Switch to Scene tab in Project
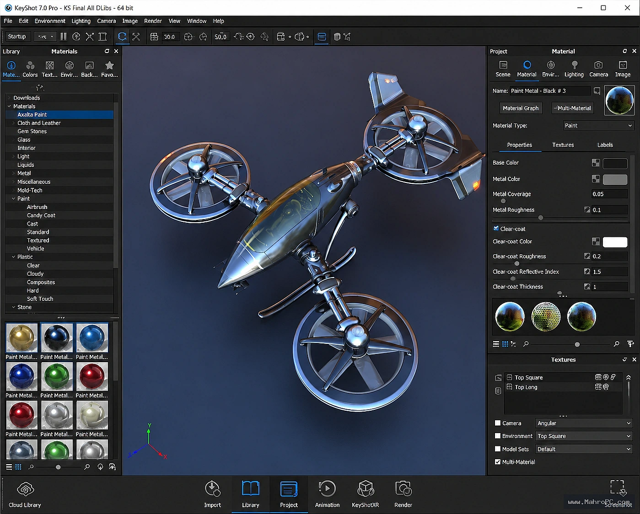The width and height of the screenshot is (640, 514). 503,69
